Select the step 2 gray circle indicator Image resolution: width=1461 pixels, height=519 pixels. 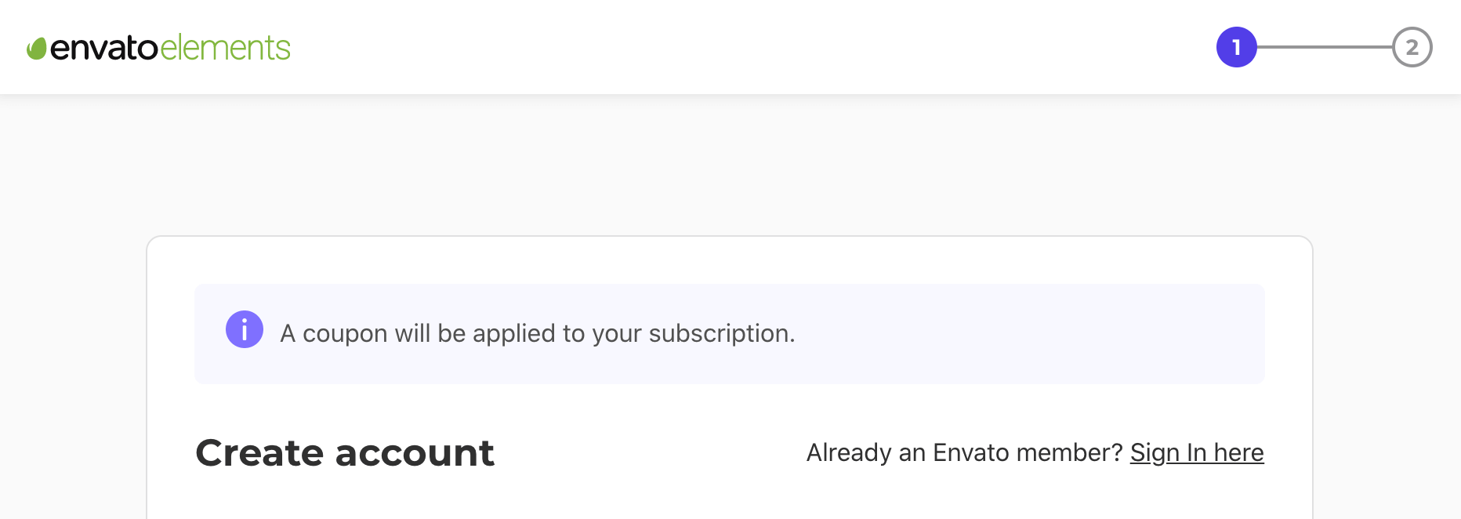tap(1412, 47)
